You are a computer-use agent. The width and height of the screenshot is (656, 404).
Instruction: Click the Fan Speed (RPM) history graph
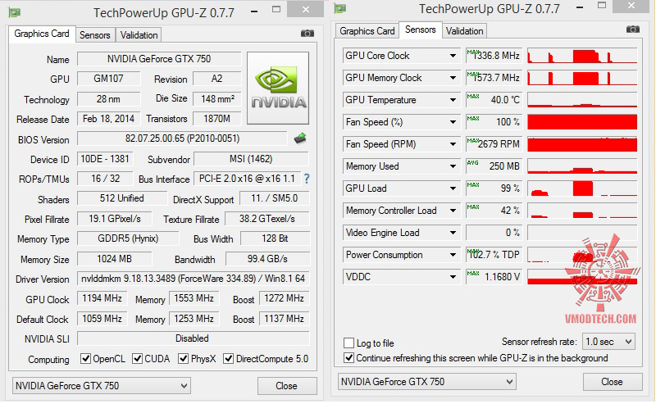pyautogui.click(x=582, y=144)
